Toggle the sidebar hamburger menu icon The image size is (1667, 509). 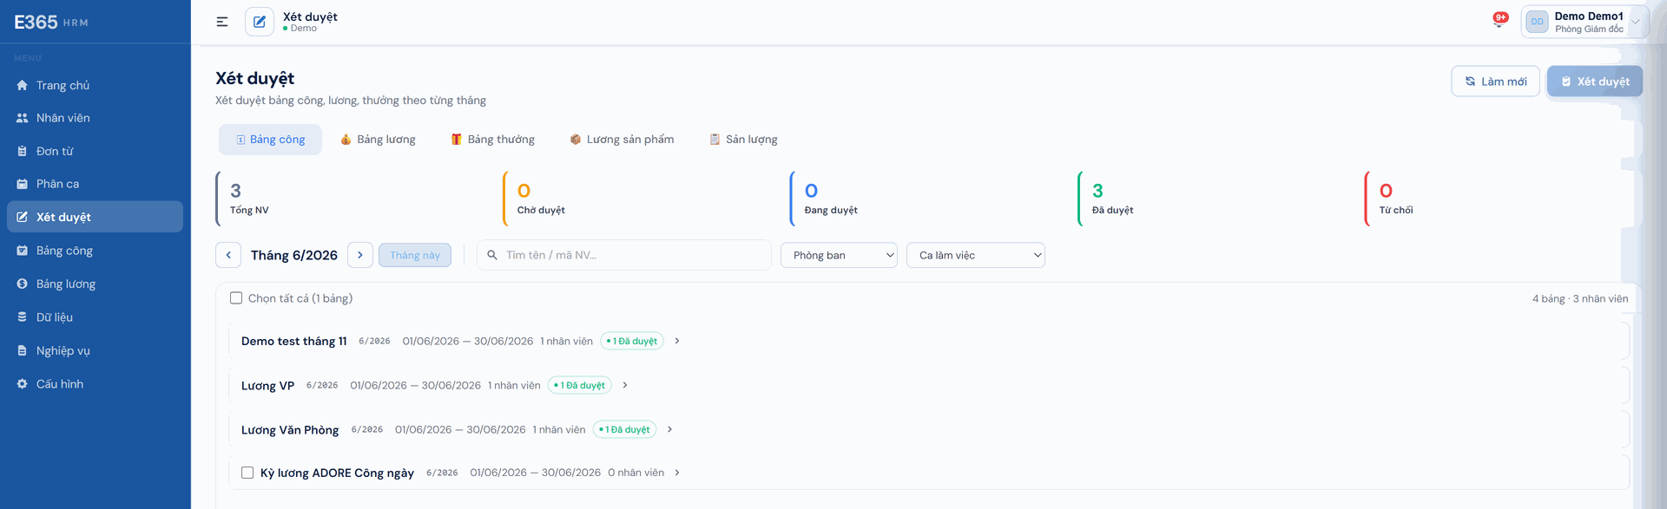(x=222, y=22)
